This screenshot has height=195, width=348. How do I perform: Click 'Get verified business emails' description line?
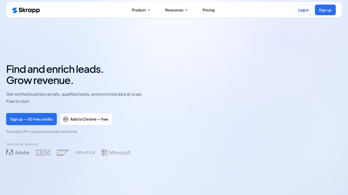[74, 94]
